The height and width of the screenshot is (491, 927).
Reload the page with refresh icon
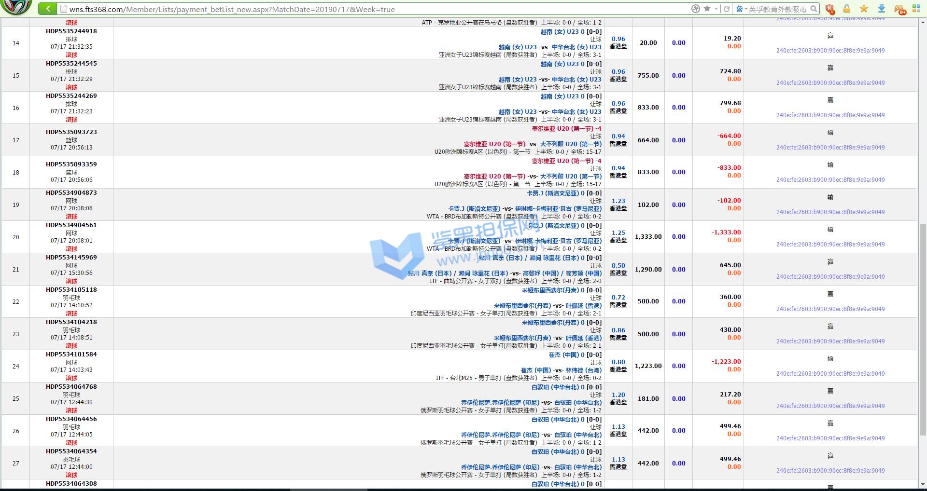726,9
